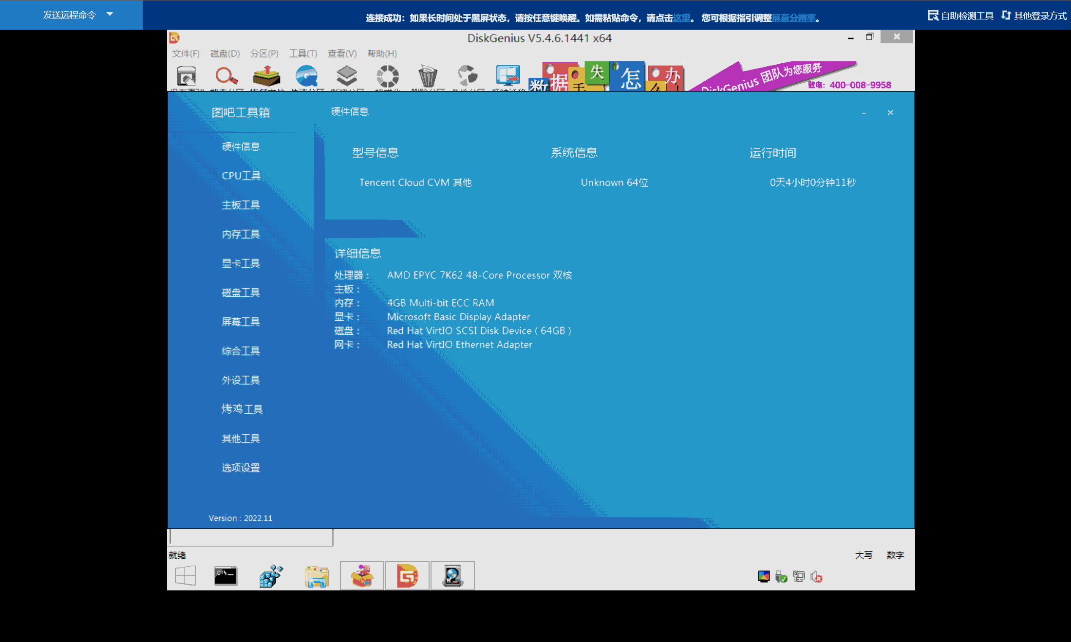
Task: Open Command Prompt from the taskbar
Action: coord(225,576)
